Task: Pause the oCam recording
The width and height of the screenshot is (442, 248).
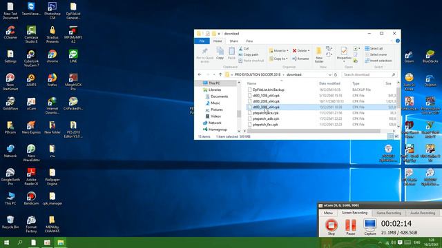Action: point(351,227)
